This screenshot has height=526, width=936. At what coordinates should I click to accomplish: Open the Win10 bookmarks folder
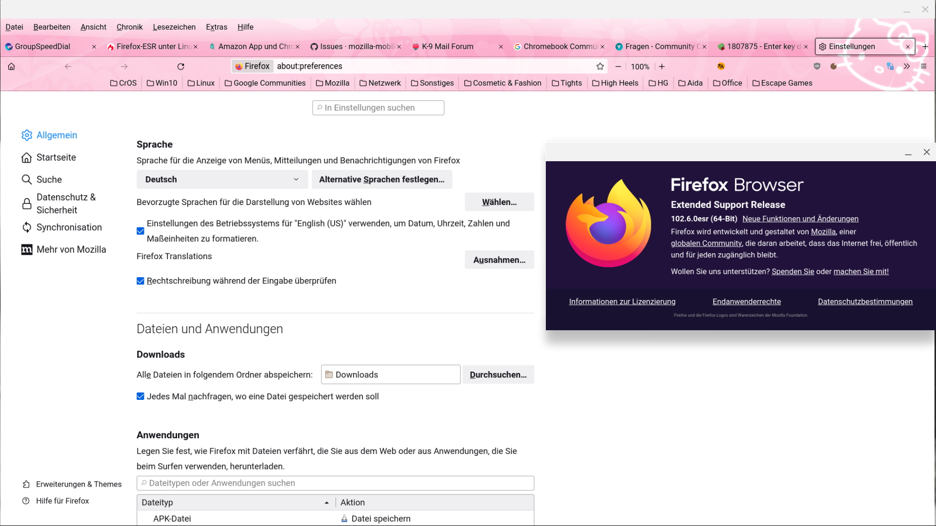point(162,83)
